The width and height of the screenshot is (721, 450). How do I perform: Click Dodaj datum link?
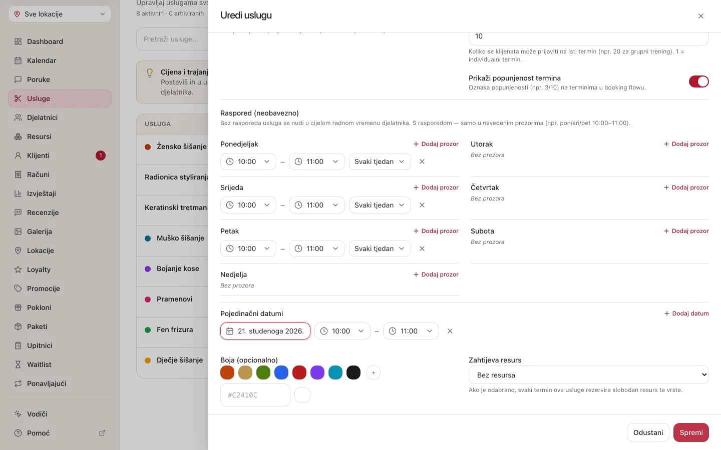686,313
